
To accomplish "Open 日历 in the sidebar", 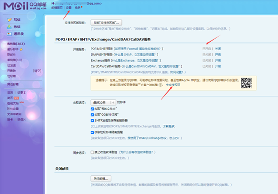I will coord(10,92).
